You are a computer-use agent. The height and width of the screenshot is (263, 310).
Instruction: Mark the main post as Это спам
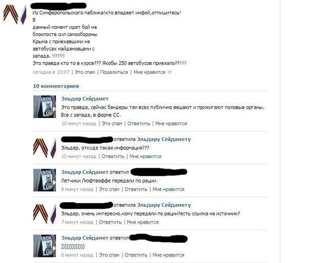[x=85, y=72]
